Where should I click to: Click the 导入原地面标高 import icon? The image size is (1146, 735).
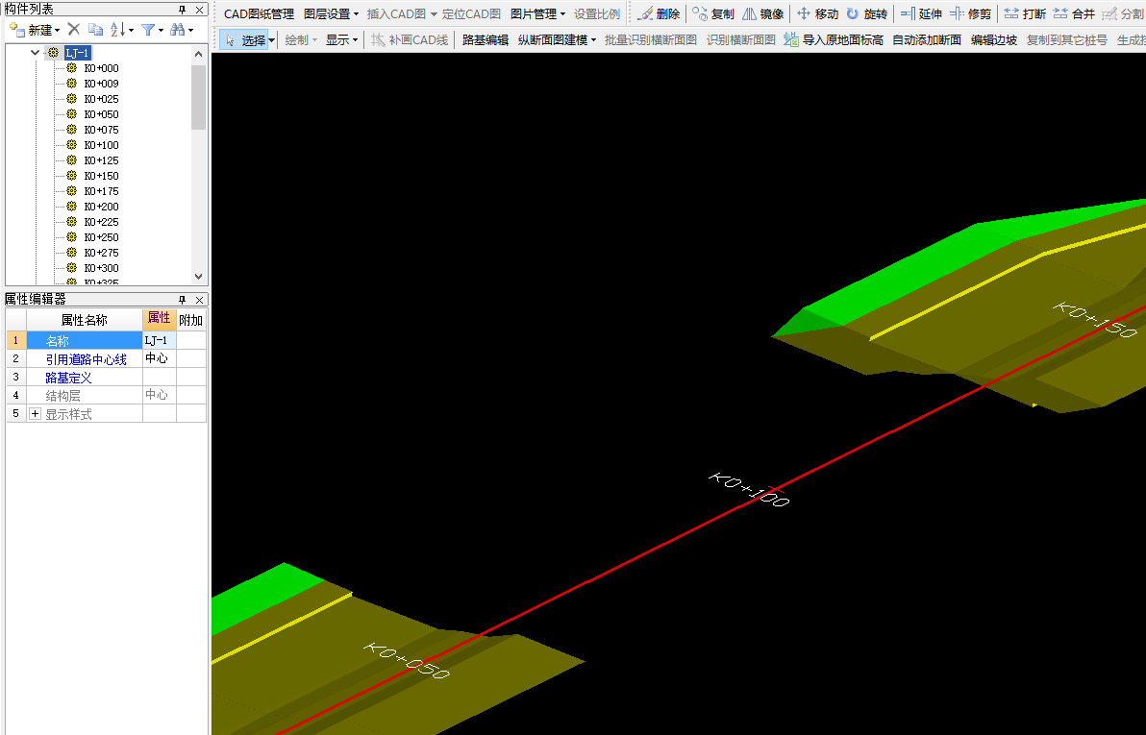click(x=791, y=40)
